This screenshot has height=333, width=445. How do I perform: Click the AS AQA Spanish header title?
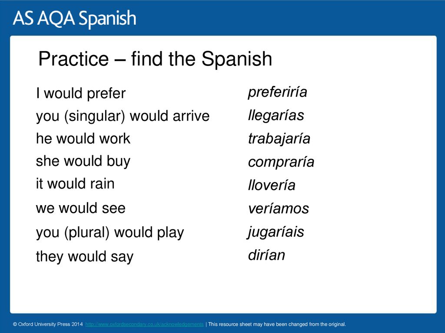pyautogui.click(x=74, y=18)
